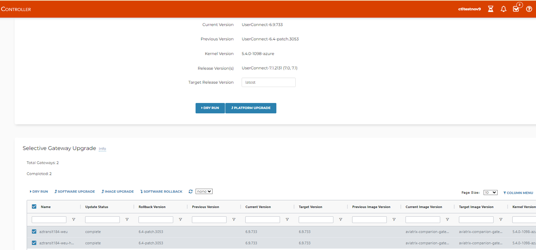Sort by the Target Version column header
Image resolution: width=536 pixels, height=250 pixels.
(x=310, y=207)
